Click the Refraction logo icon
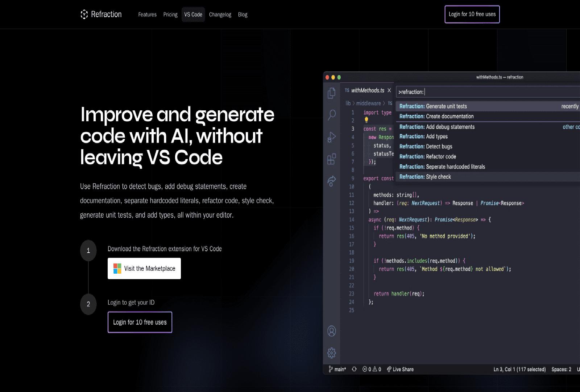 tap(84, 14)
